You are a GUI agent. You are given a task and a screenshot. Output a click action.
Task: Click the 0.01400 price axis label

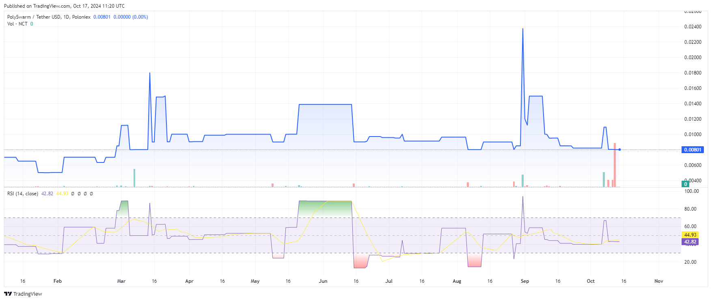[x=693, y=104]
